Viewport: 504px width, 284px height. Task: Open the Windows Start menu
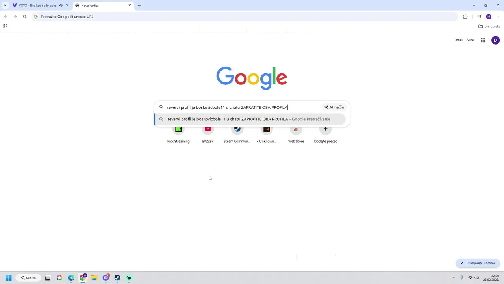pyautogui.click(x=8, y=278)
